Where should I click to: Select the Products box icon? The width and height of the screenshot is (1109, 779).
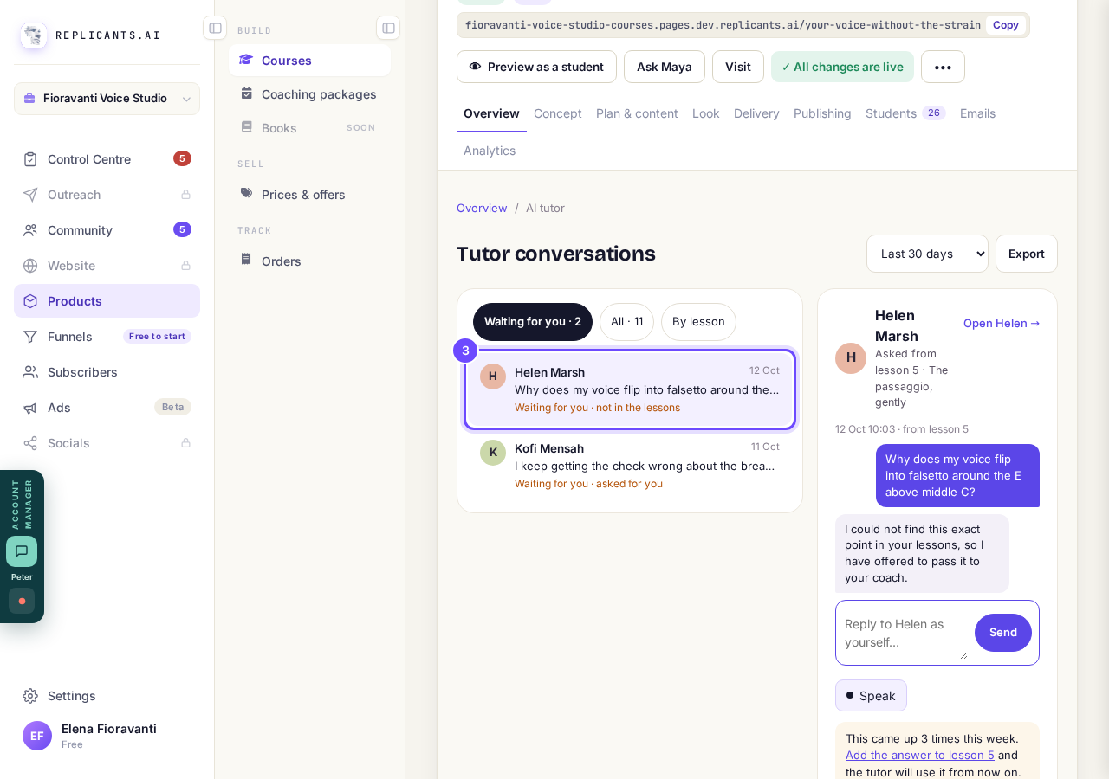(30, 300)
